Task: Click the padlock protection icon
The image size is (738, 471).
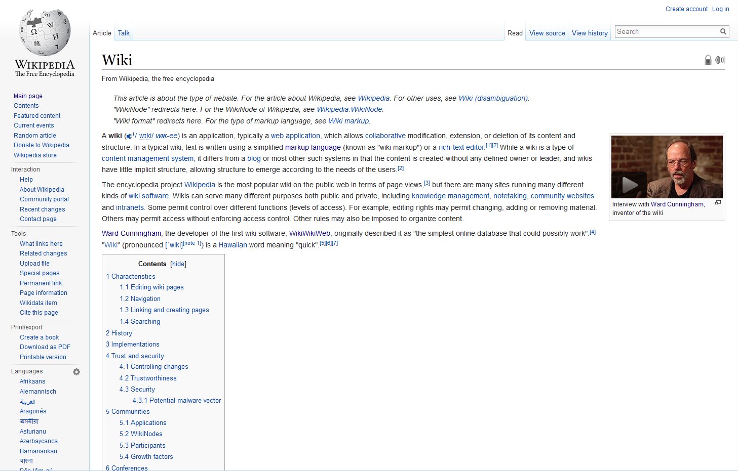Action: tap(708, 60)
